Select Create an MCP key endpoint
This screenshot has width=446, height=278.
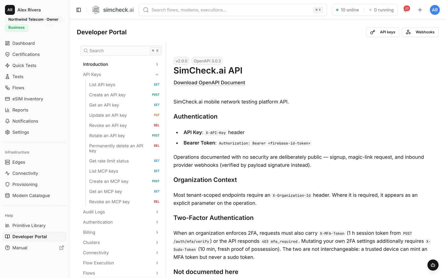124,182
